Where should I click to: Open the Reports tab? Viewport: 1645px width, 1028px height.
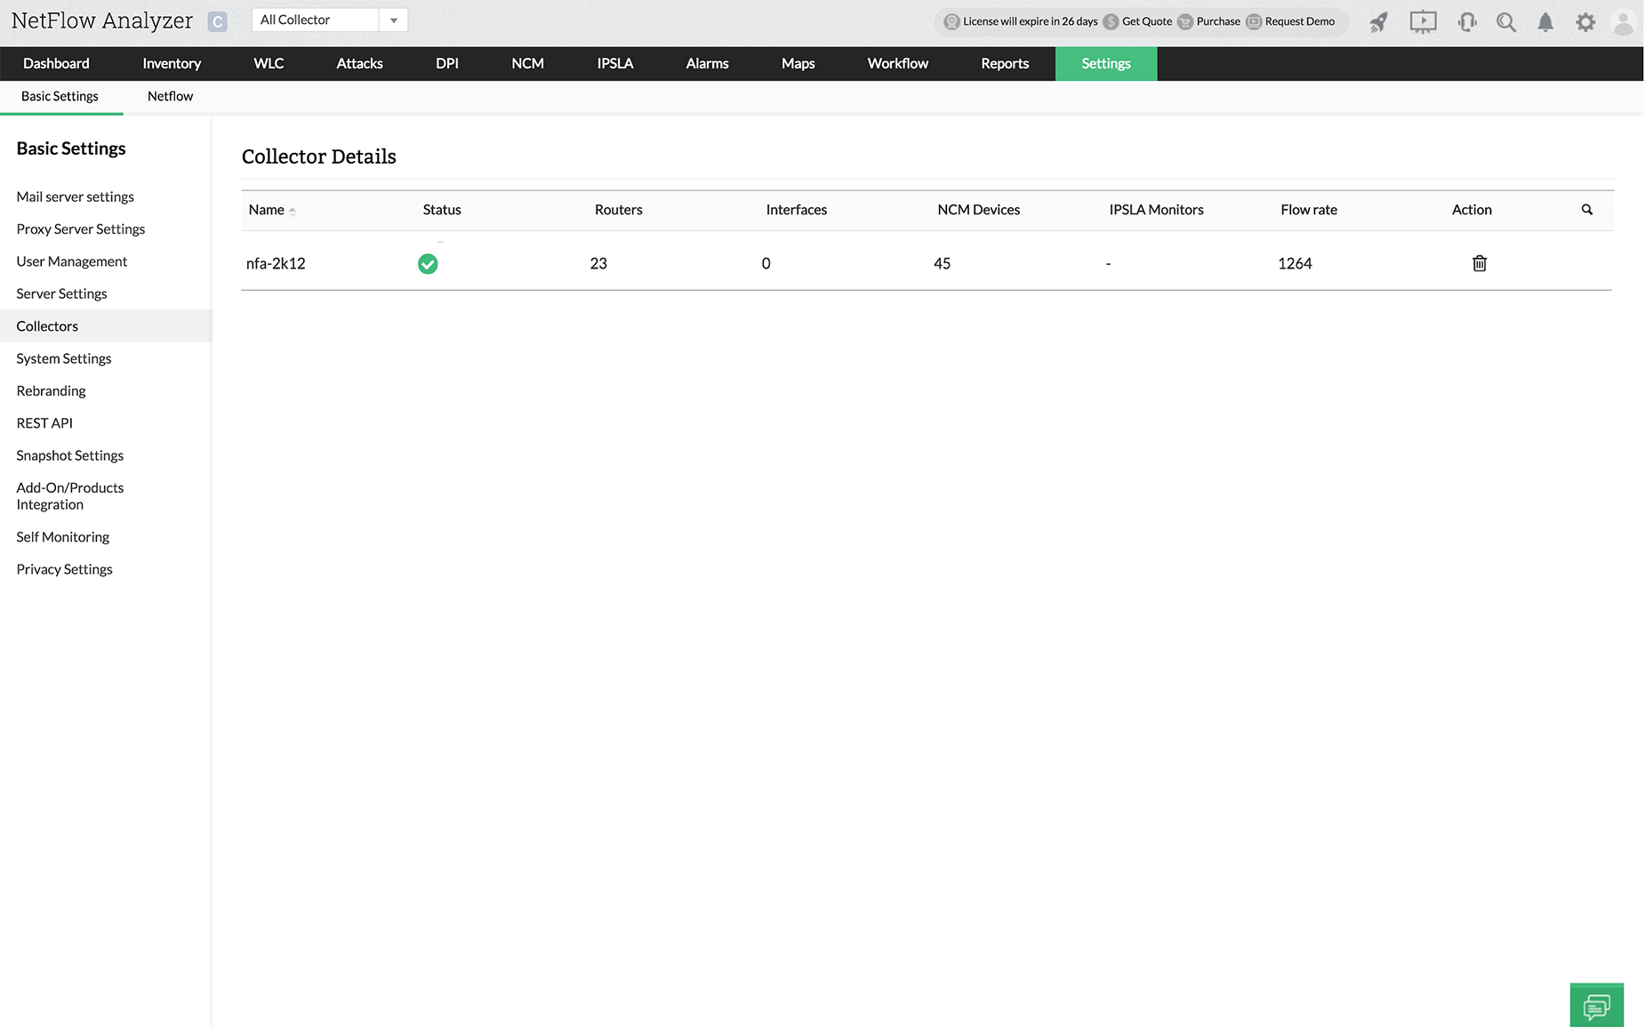pos(1005,64)
